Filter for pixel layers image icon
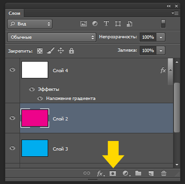Viewport: 185px width, 184px height. (83, 24)
